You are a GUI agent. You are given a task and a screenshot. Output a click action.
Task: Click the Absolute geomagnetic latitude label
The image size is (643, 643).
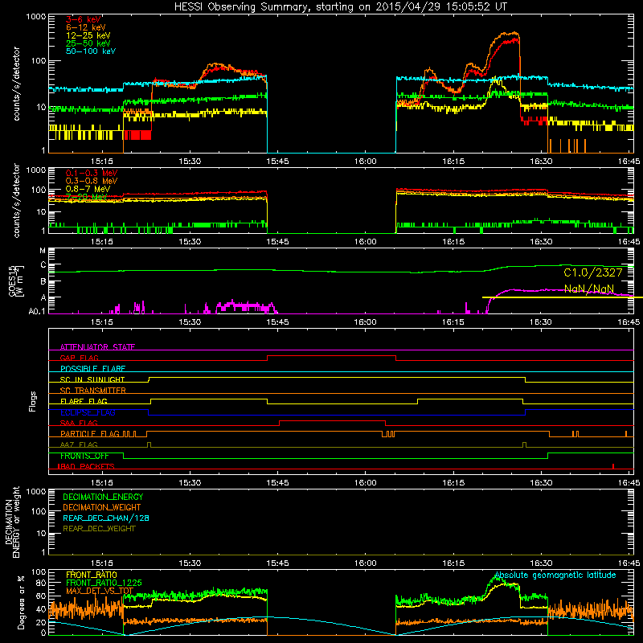555,575
